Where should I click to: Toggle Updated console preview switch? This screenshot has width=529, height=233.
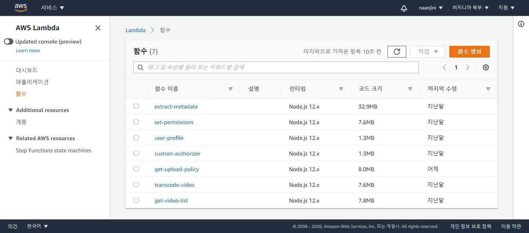tap(9, 42)
